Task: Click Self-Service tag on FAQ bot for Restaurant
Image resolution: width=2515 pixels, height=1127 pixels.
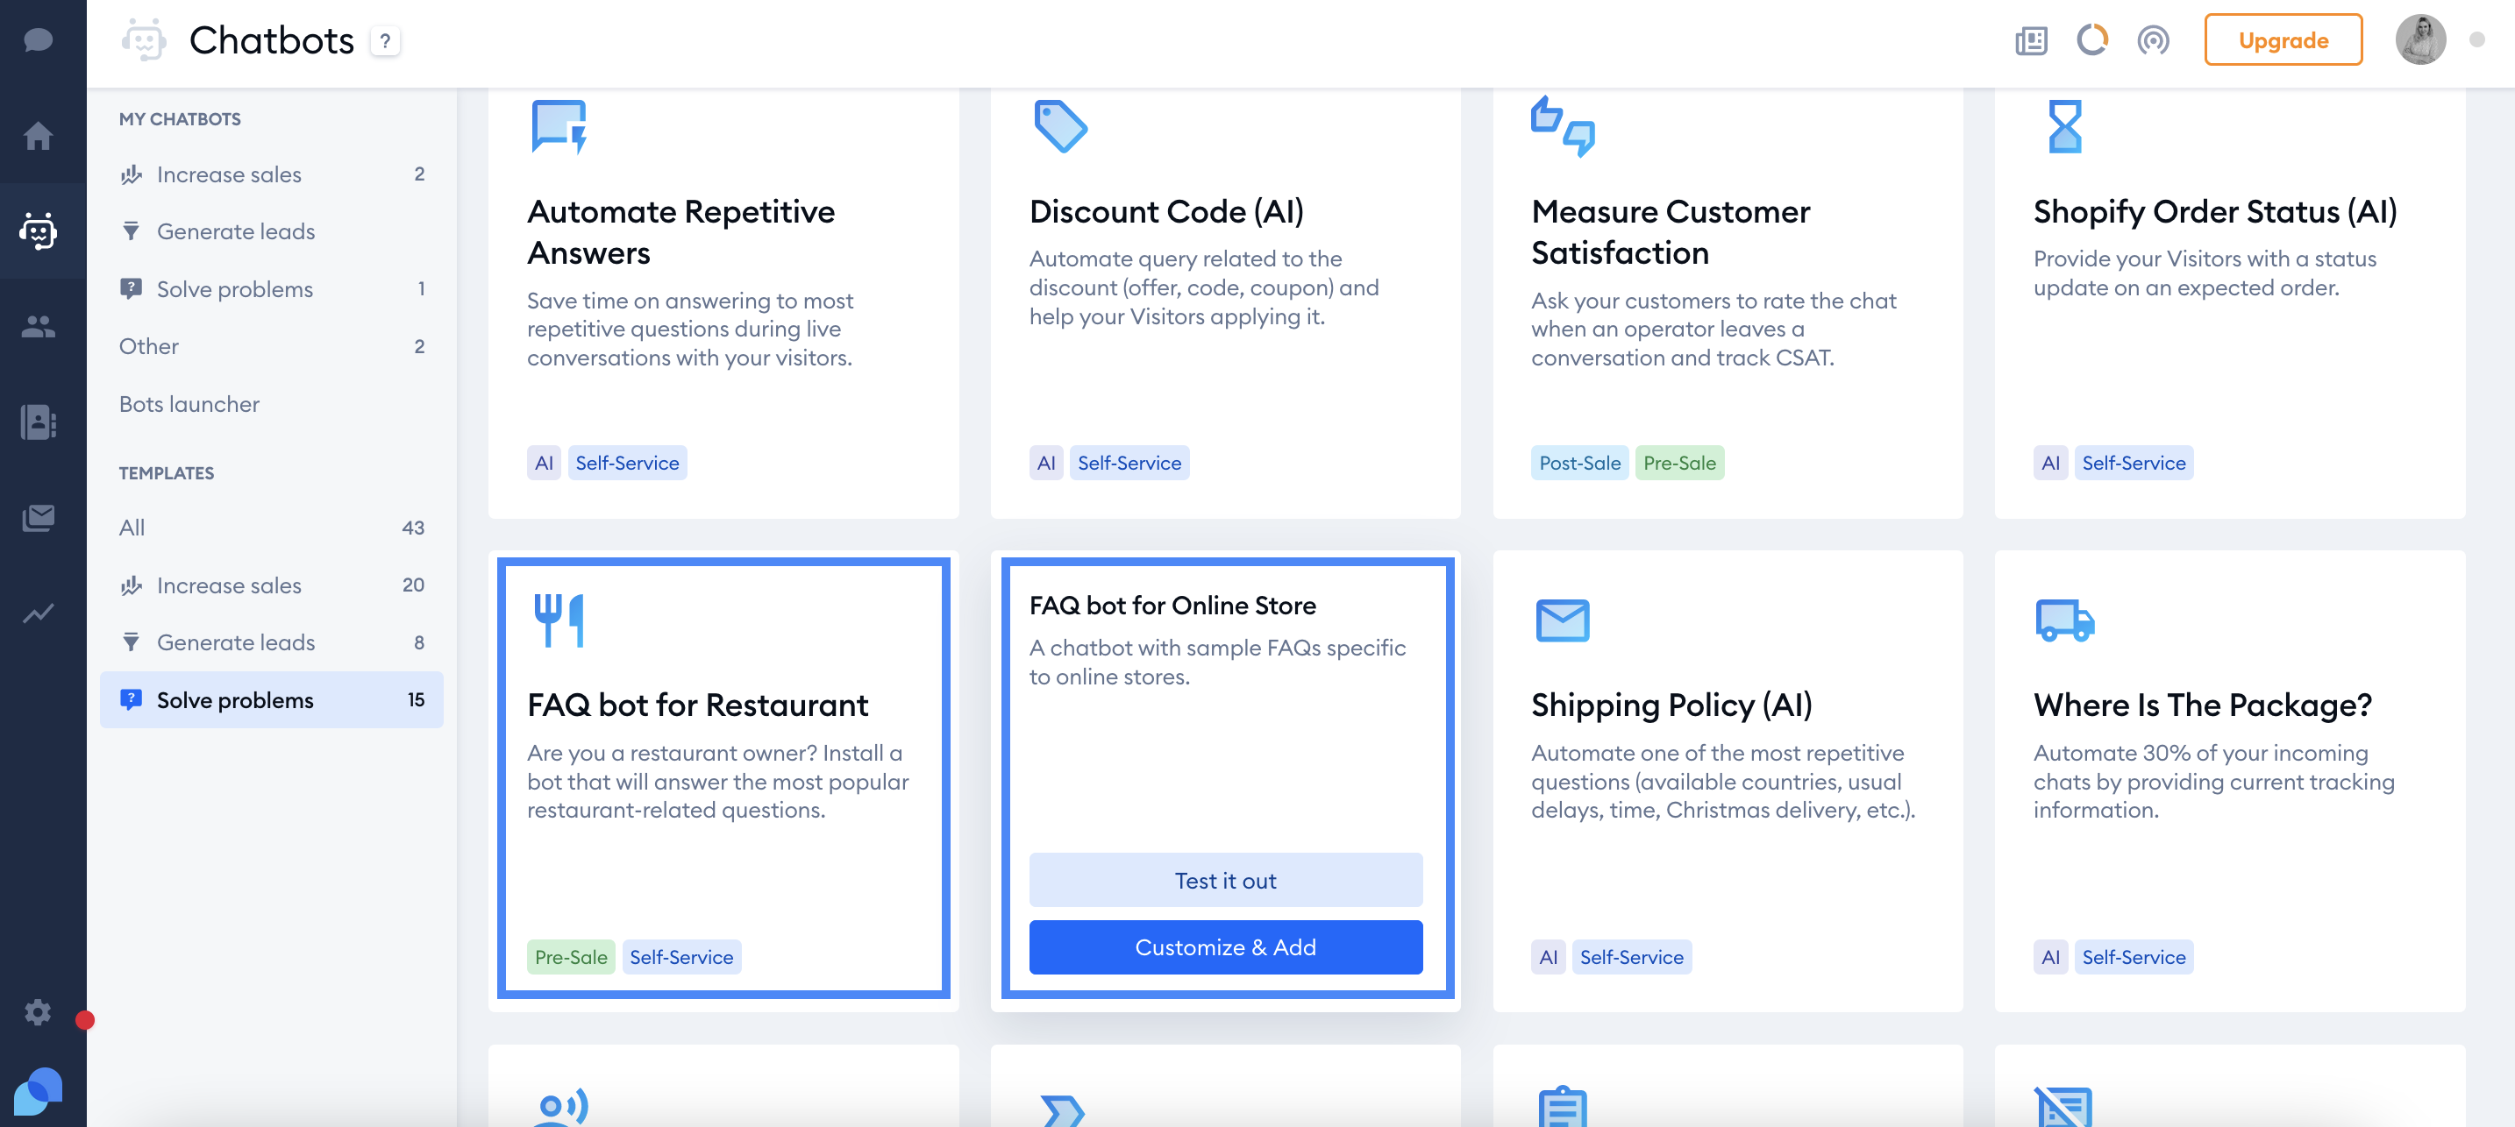Action: tap(681, 956)
